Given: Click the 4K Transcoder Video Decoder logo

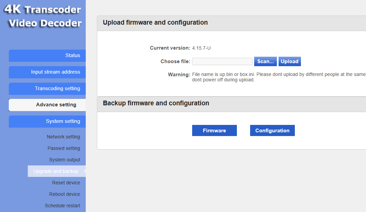Looking at the screenshot, I should click(x=43, y=16).
